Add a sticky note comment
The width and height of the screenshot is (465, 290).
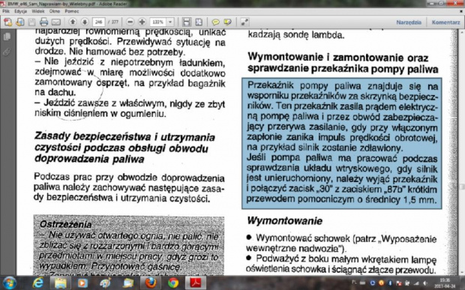pyautogui.click(x=215, y=22)
